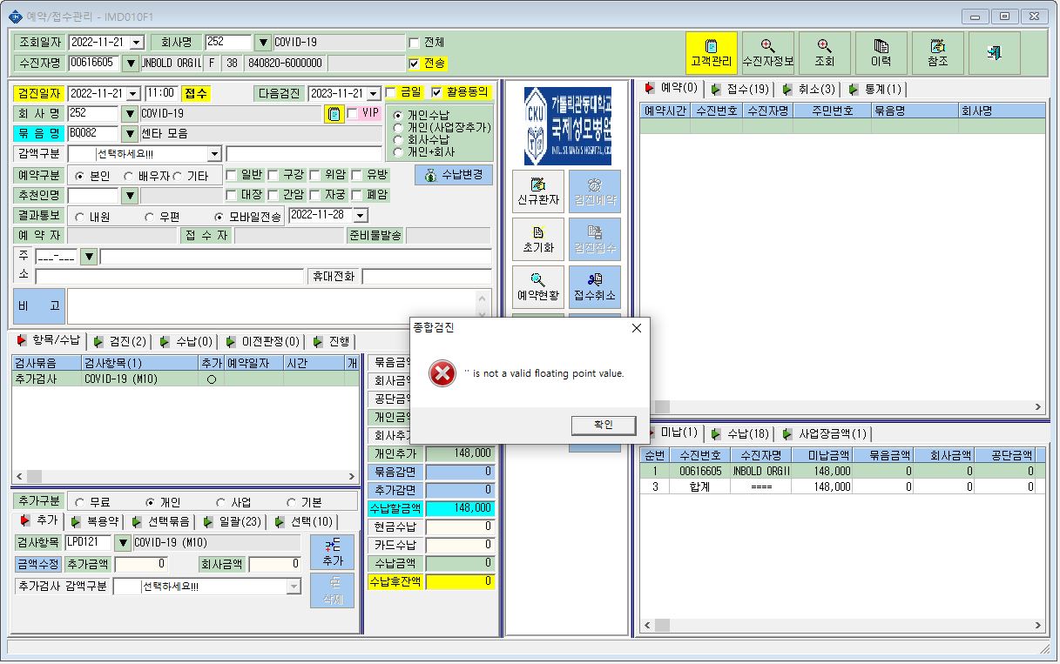Image resolution: width=1060 pixels, height=664 pixels.
Task: Open the 이력 history icon
Action: [881, 53]
